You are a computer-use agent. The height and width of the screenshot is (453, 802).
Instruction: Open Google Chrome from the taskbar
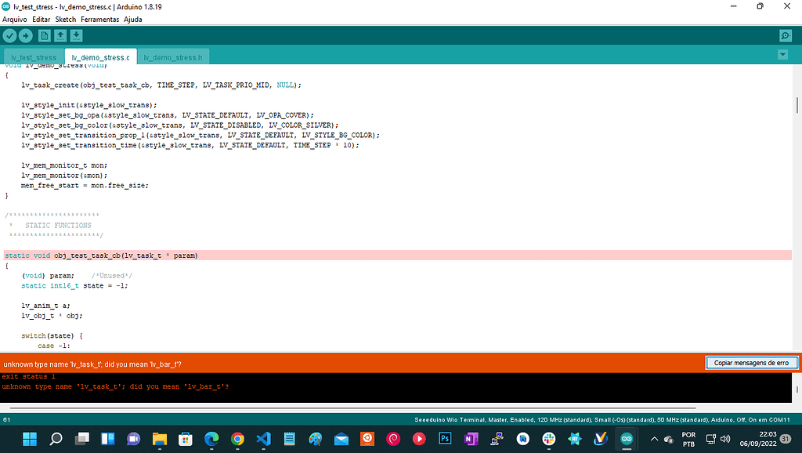click(237, 440)
